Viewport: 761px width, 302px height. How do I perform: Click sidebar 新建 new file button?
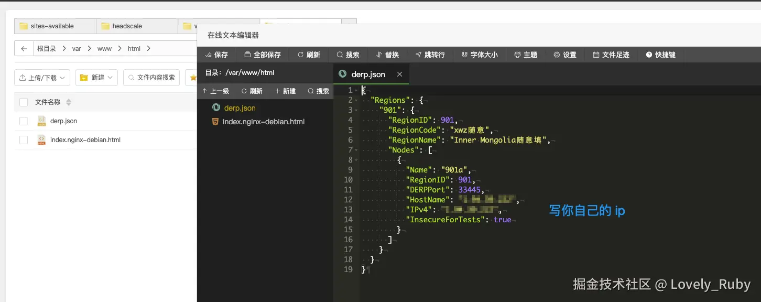[x=285, y=91]
